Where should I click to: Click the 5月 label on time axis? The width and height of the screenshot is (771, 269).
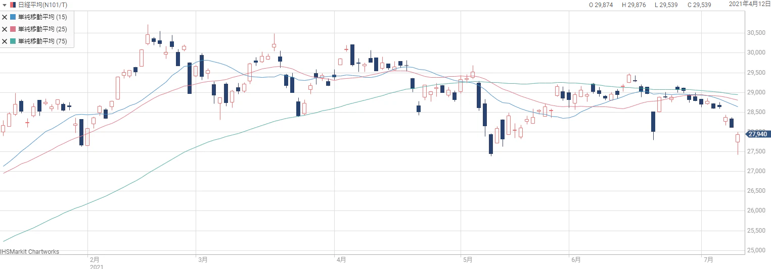coord(468,260)
